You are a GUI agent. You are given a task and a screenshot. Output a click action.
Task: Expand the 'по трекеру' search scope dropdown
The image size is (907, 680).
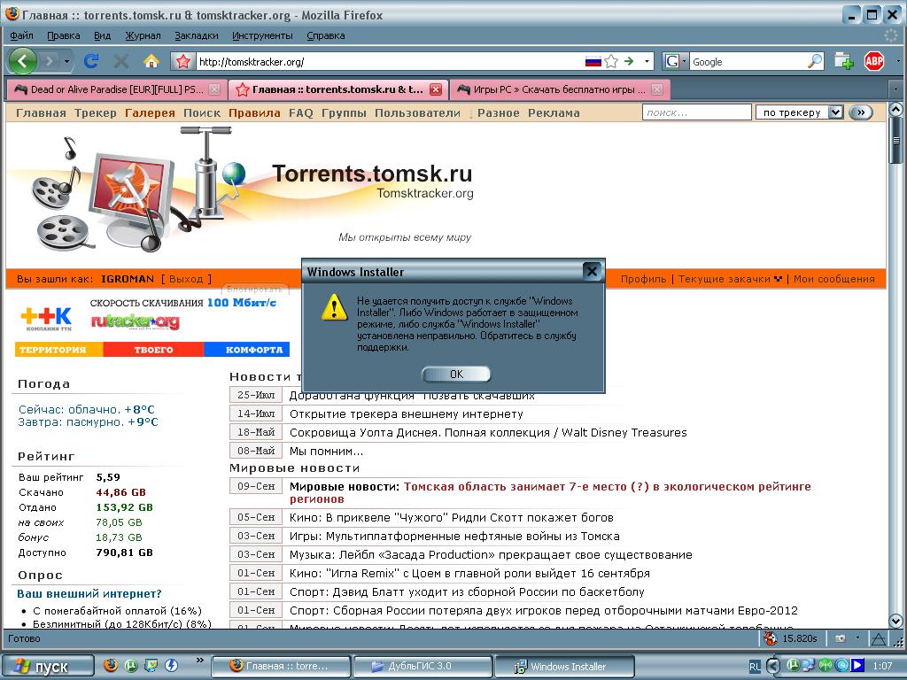click(834, 112)
